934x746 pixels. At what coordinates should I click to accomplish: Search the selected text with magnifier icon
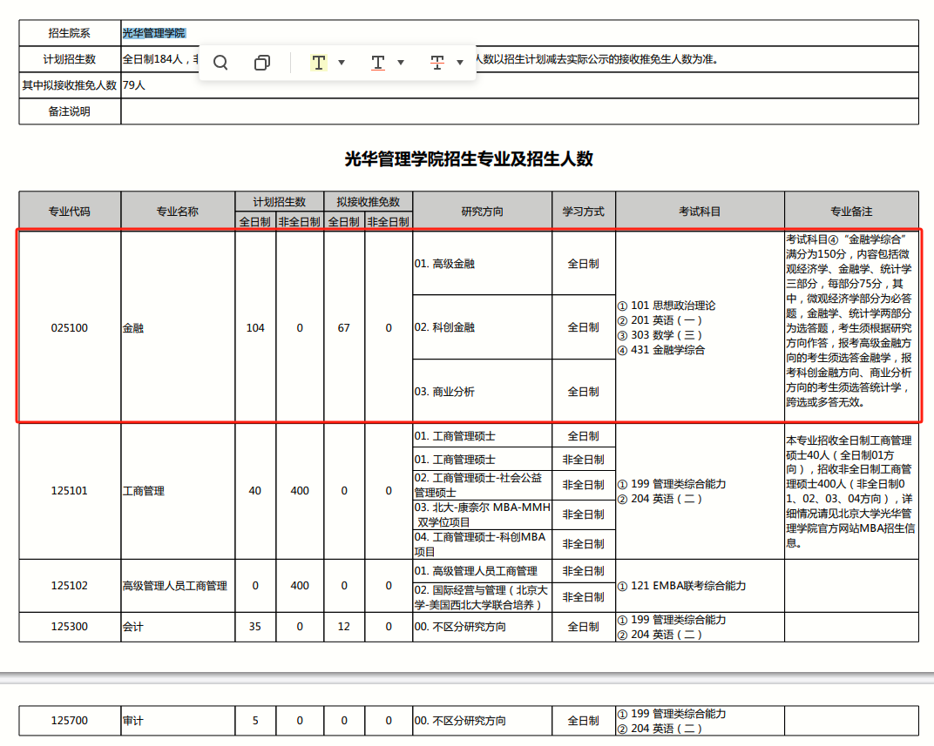click(220, 63)
